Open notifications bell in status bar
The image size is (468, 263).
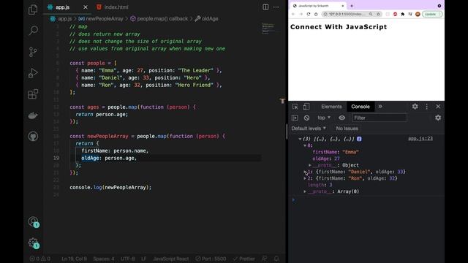click(x=276, y=259)
